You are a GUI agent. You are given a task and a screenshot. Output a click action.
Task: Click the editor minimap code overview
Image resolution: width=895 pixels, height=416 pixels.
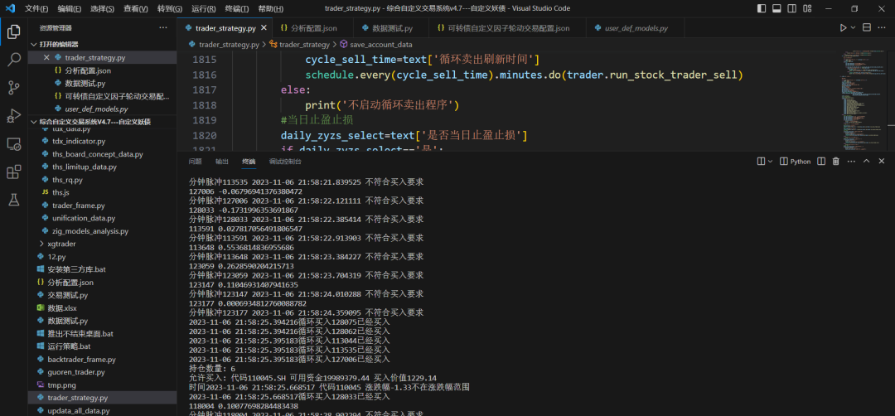[862, 102]
